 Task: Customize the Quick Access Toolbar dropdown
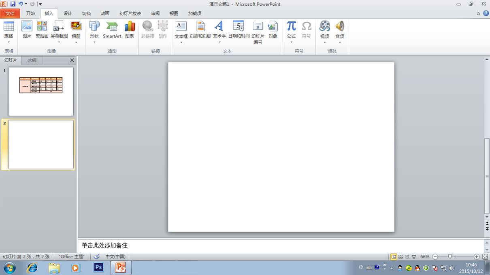click(40, 4)
